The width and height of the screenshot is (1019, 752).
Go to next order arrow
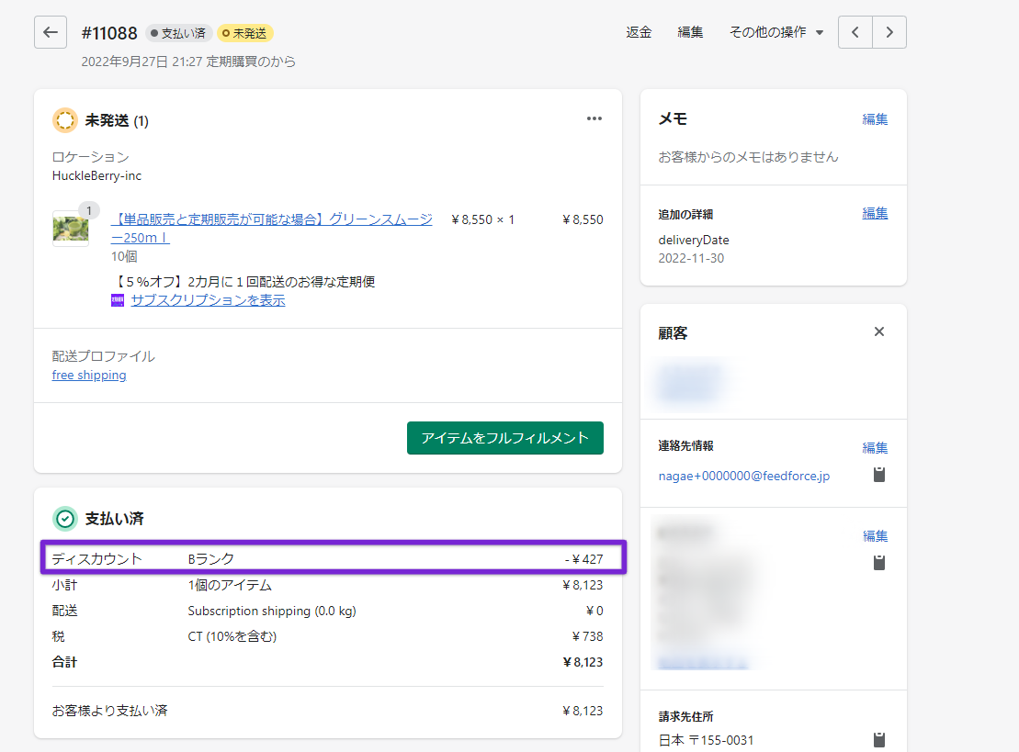pyautogui.click(x=889, y=32)
